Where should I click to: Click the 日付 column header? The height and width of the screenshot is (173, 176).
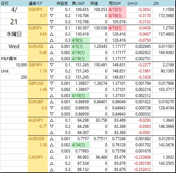tap(5, 3)
